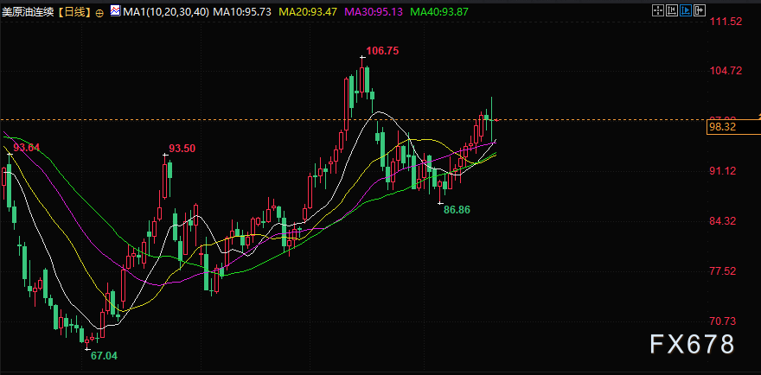Open the 【日线】 period selector
The image size is (761, 375).
[x=73, y=12]
